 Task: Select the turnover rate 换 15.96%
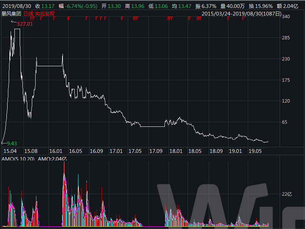[x=261, y=6]
